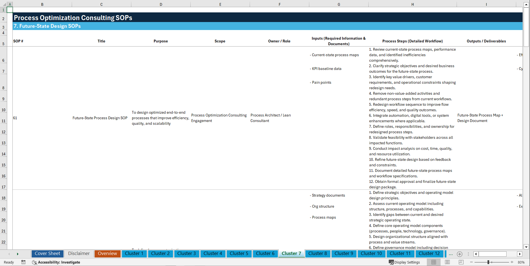
Task: Select the 'Process Architect / Lean Consultant' cell
Action: pyautogui.click(x=279, y=118)
